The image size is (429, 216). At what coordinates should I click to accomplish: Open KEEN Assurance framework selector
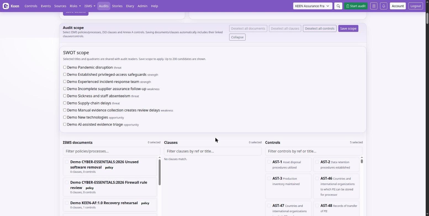pos(313,6)
